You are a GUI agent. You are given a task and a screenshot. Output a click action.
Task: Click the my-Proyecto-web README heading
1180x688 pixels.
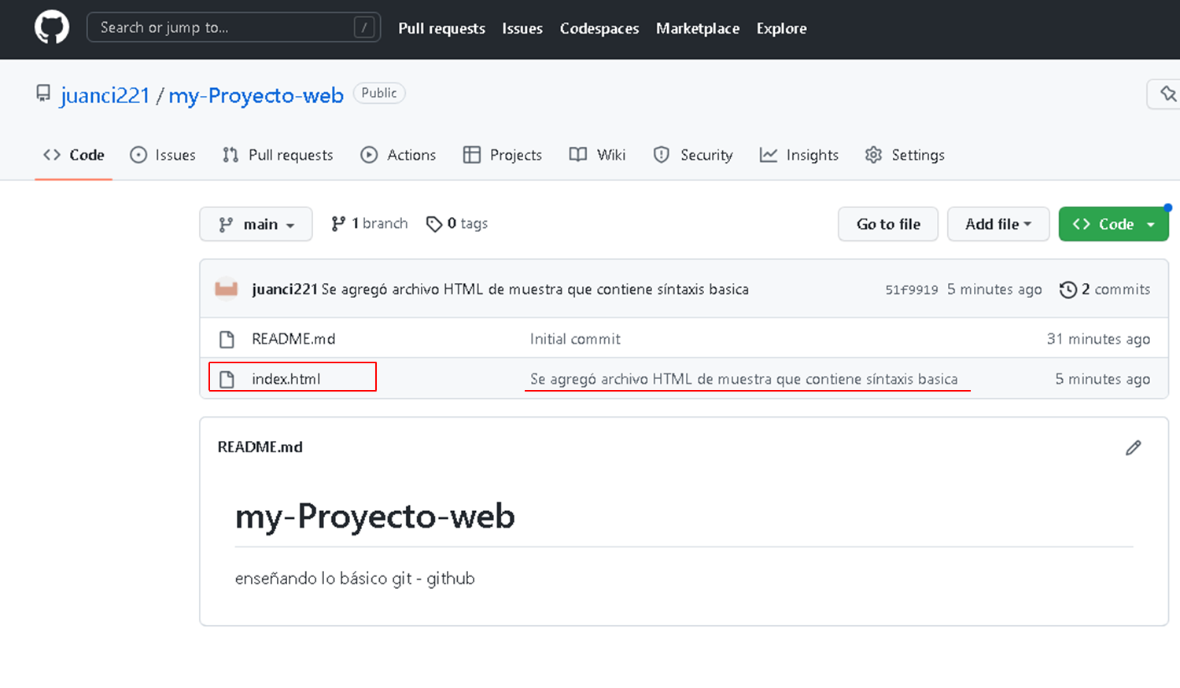click(x=375, y=517)
